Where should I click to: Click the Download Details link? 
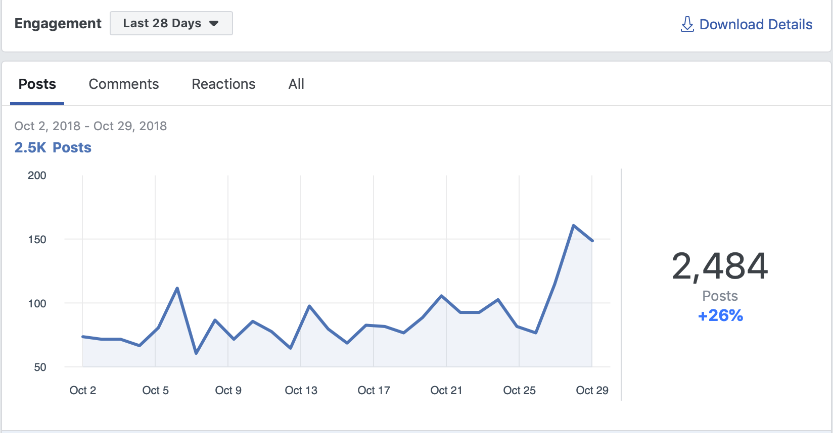click(755, 24)
